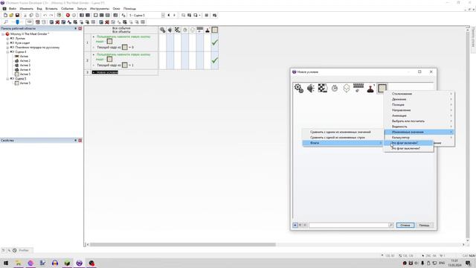Choose Сравнить с одной из изменяемых строк
The image size is (476, 268).
343,138
